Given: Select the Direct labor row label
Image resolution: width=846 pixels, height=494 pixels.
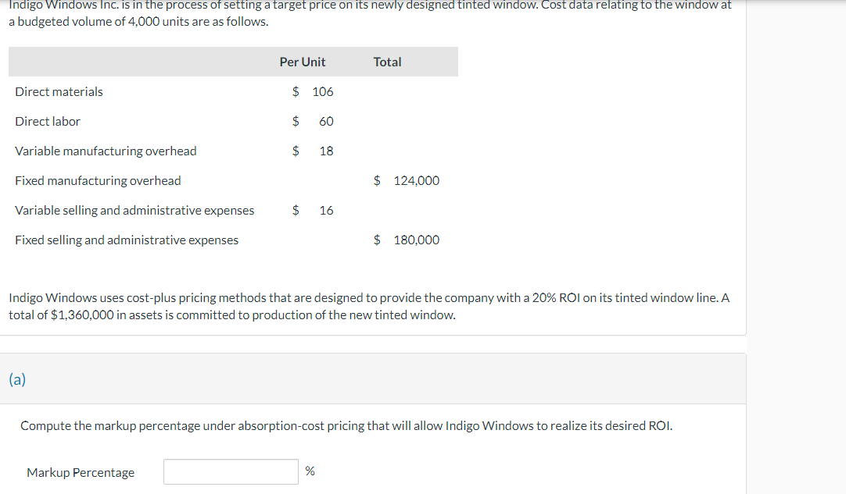Looking at the screenshot, I should pos(48,121).
